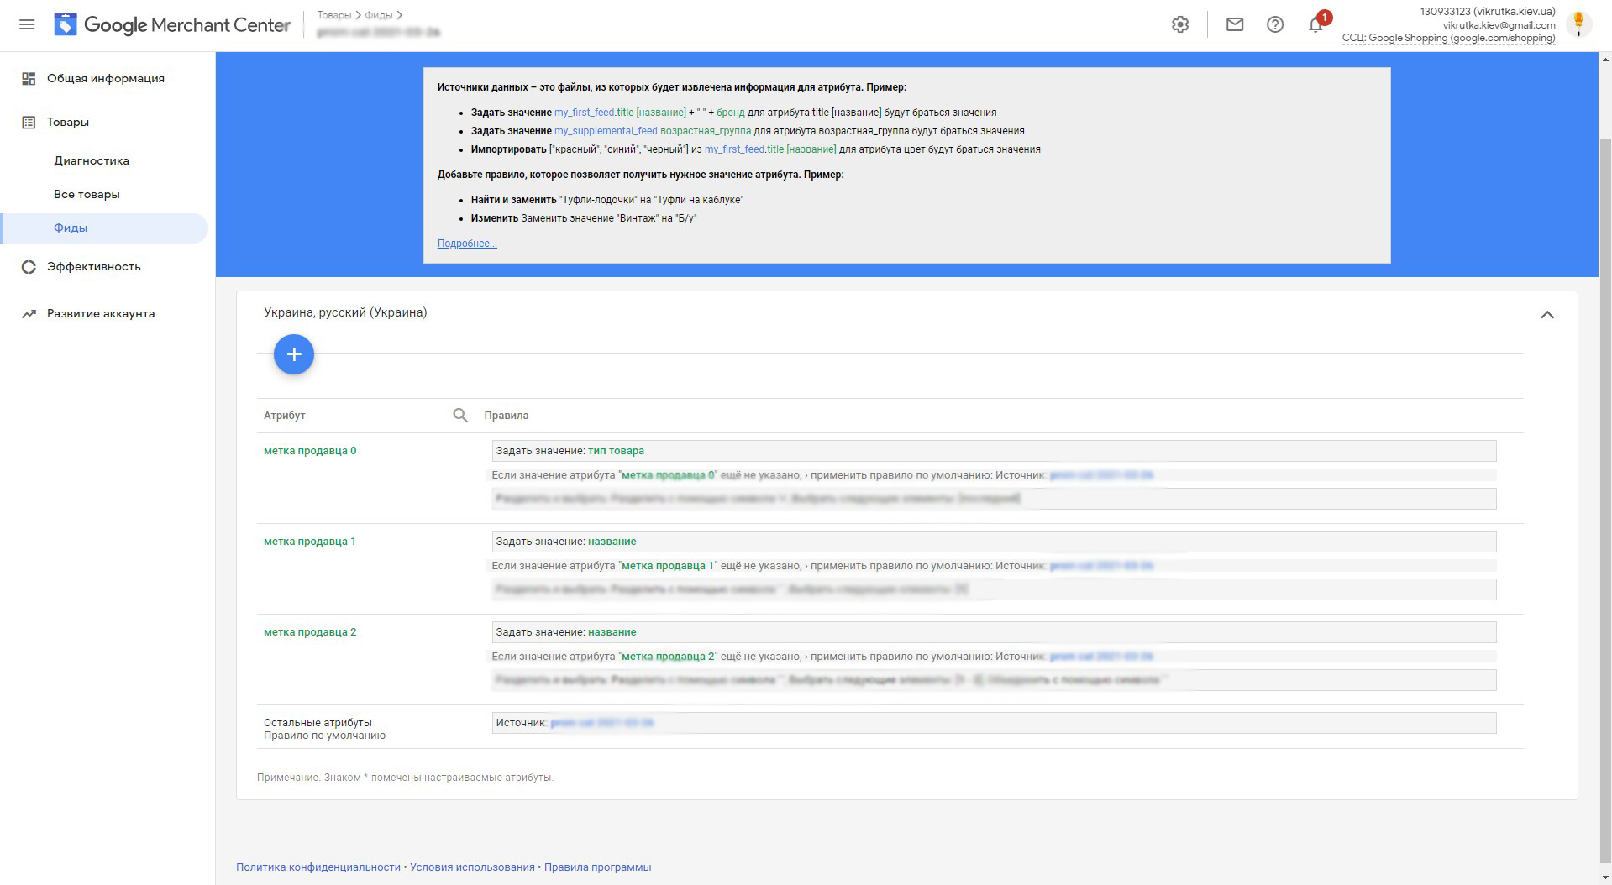The image size is (1612, 885).
Task: Click метка продавца 1 'Задать значение: название' rule
Action: tap(994, 542)
